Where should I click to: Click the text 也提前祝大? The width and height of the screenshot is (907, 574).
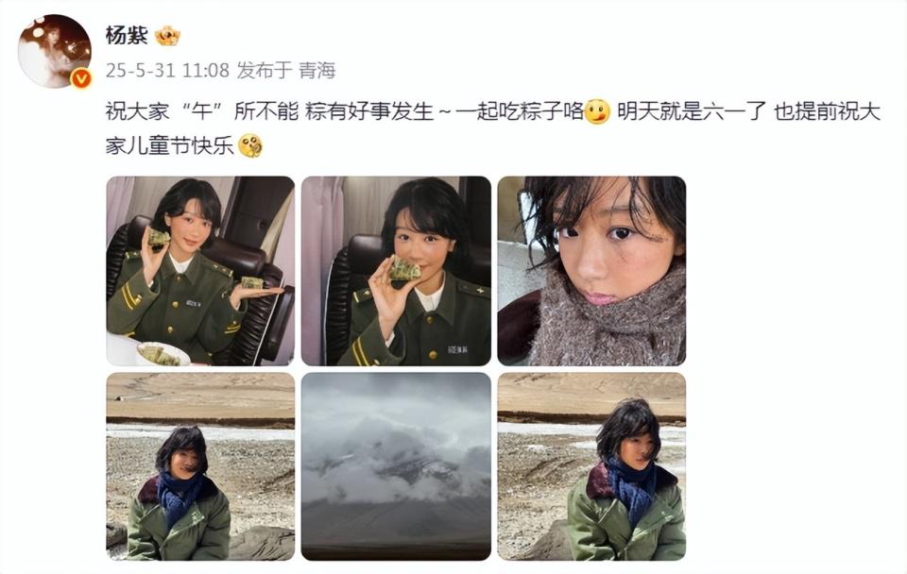click(x=828, y=111)
